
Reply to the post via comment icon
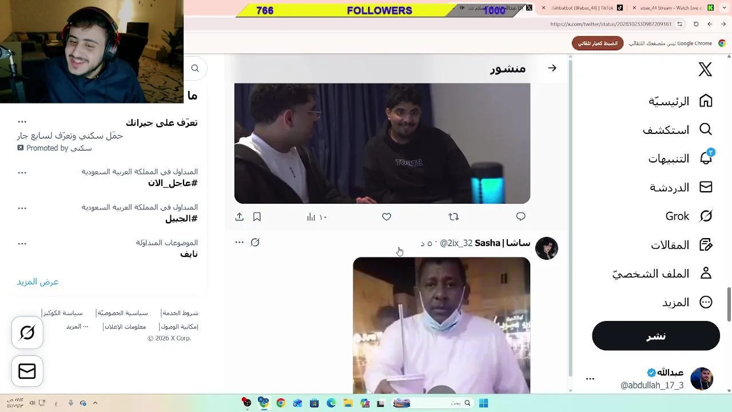520,217
